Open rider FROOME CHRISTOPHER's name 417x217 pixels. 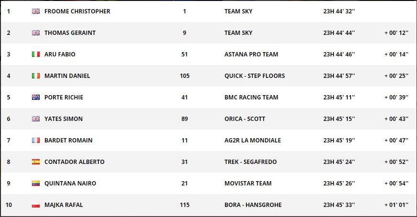(x=77, y=11)
